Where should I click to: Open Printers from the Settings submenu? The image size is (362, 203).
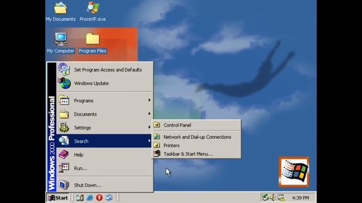[x=196, y=145]
